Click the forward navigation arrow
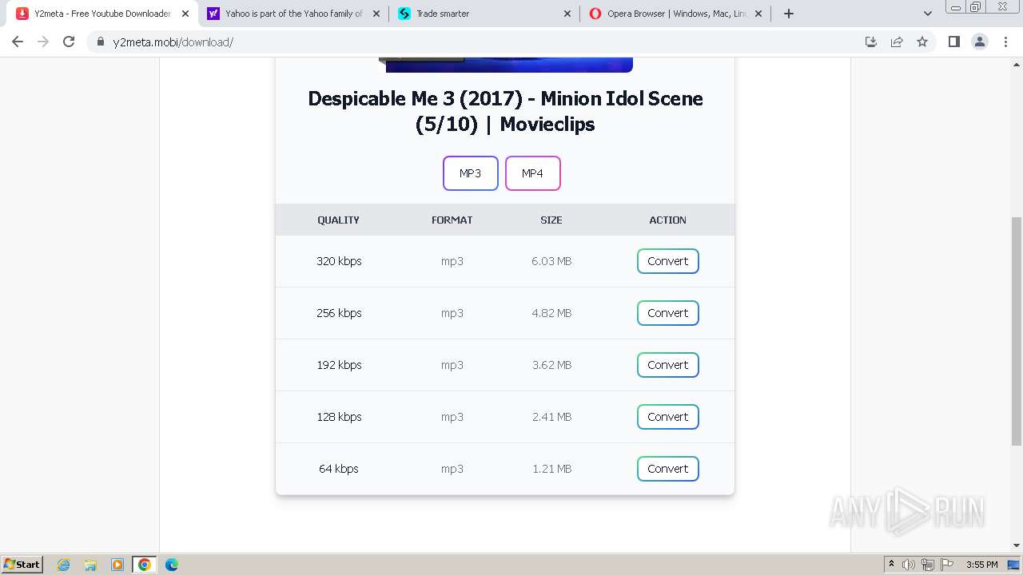Image resolution: width=1023 pixels, height=575 pixels. [x=43, y=42]
